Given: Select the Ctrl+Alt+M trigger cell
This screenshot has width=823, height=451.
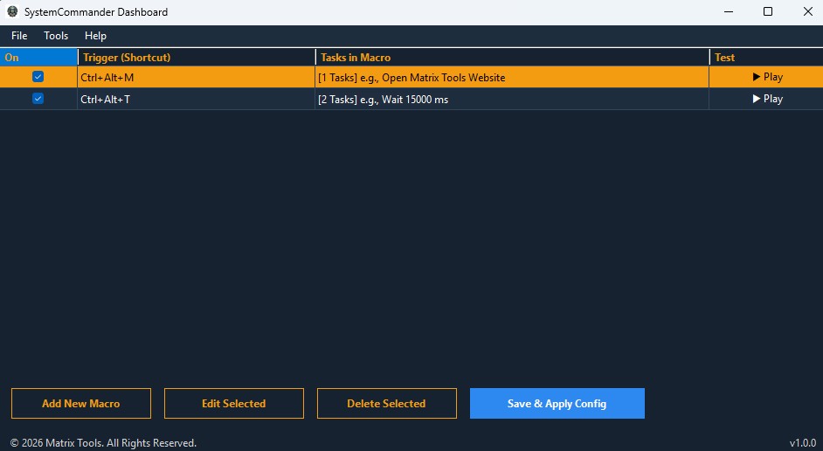Looking at the screenshot, I should pos(197,77).
